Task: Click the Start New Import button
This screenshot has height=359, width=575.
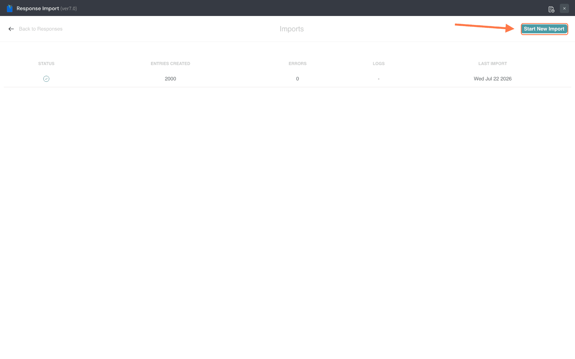Action: coord(544,29)
